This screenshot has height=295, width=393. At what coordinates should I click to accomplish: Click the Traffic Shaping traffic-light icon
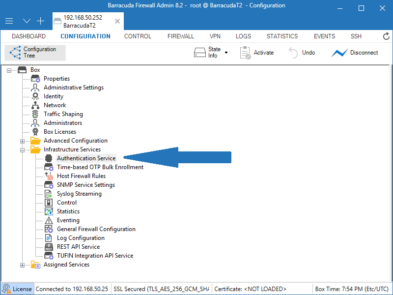pyautogui.click(x=35, y=114)
